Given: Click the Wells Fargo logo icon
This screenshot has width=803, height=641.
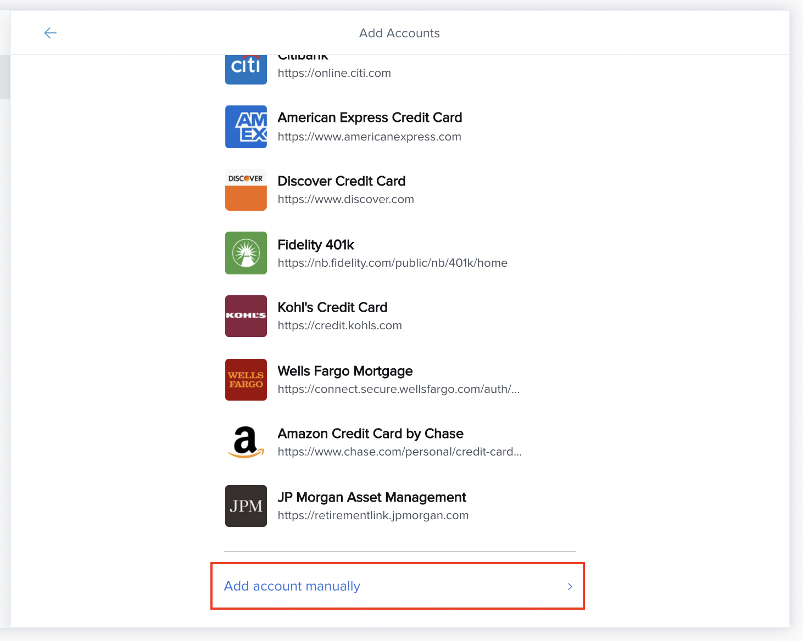Looking at the screenshot, I should click(246, 380).
